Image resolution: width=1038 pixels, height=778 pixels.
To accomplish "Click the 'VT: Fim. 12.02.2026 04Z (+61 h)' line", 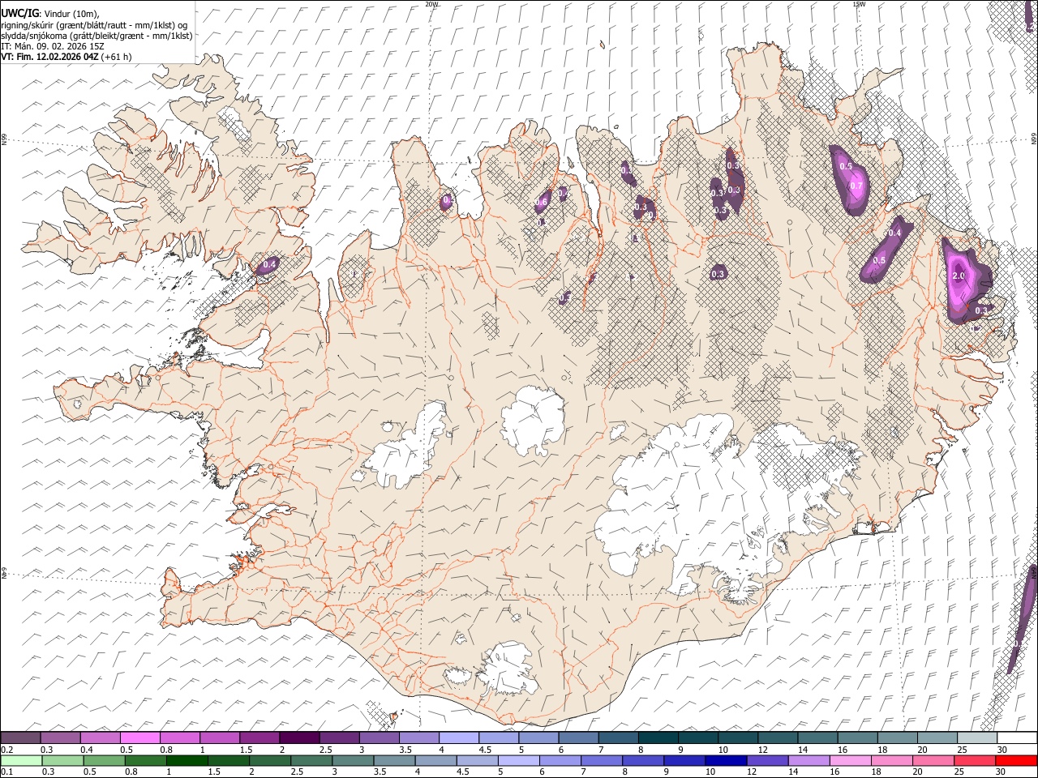I will [66, 57].
